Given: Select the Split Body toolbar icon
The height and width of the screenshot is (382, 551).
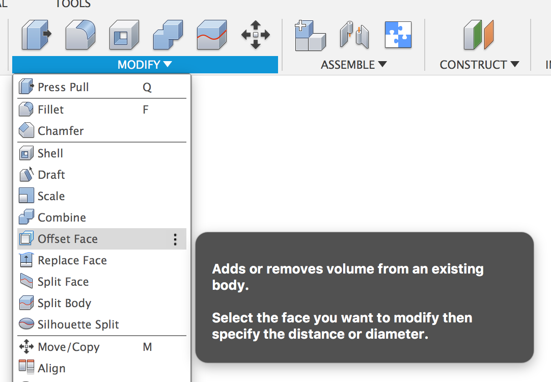Looking at the screenshot, I should (211, 35).
